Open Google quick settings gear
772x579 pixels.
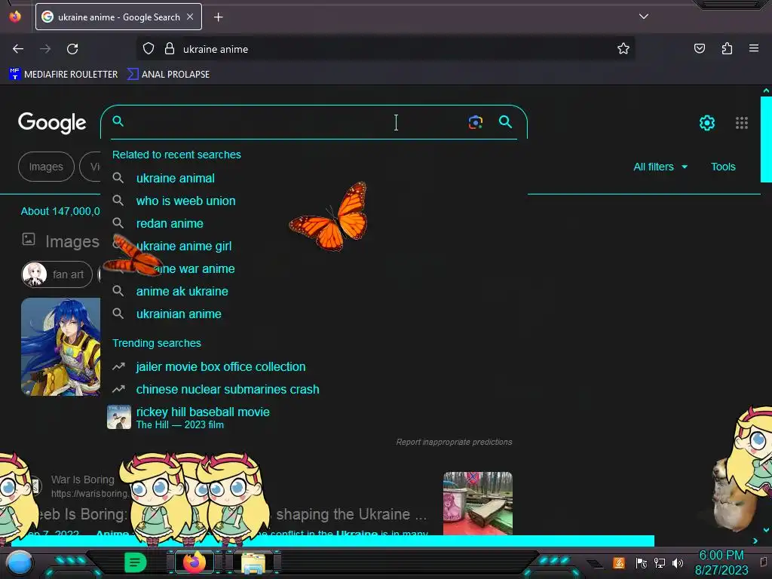[707, 123]
